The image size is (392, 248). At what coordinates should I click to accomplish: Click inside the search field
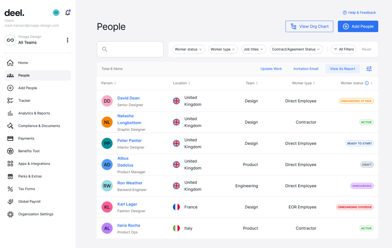pos(130,49)
